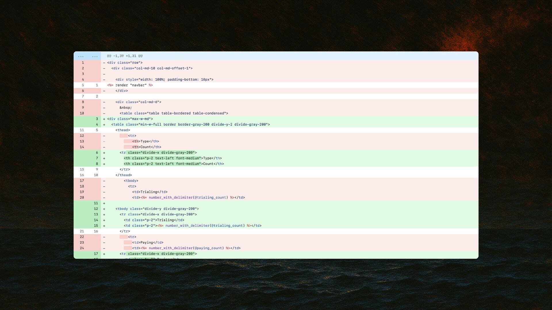Click old line number 16 beside closing thead
Viewport: 552px width, 310px height.
[82, 175]
